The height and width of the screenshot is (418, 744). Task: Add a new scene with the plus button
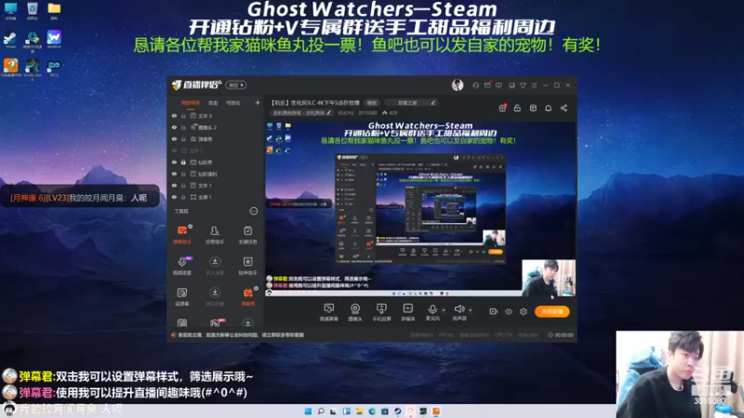coord(258,102)
